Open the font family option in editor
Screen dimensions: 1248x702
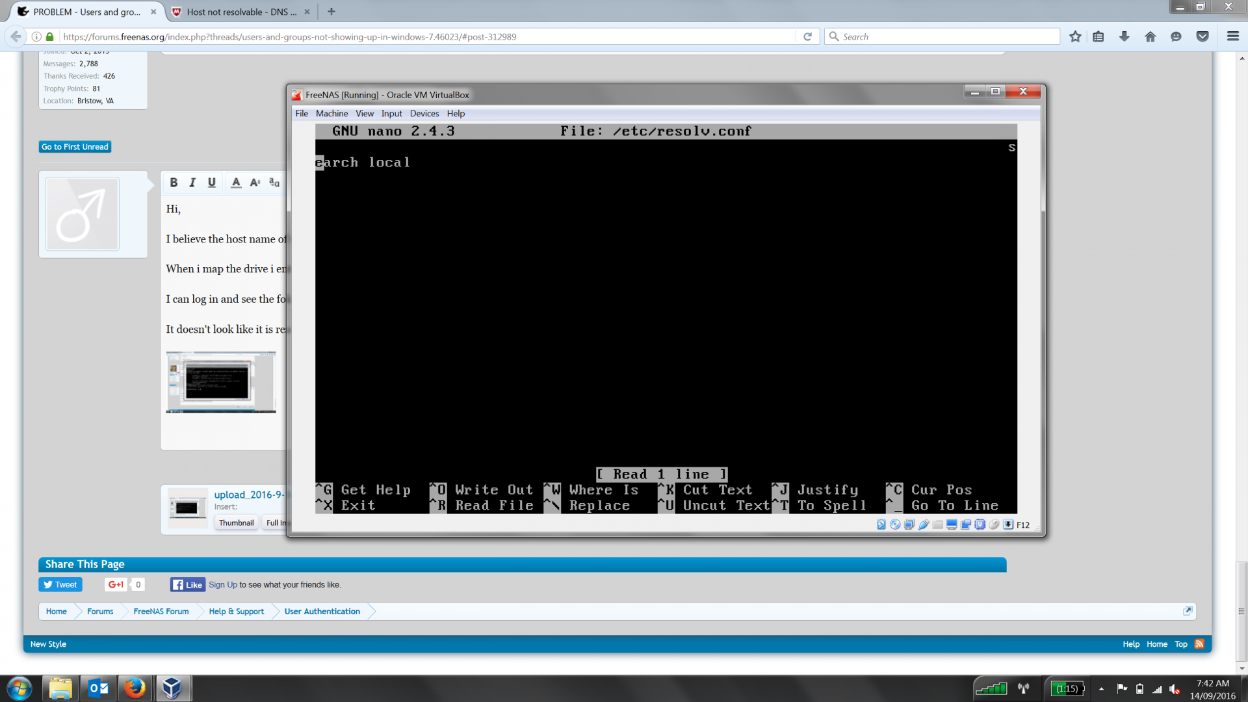274,183
